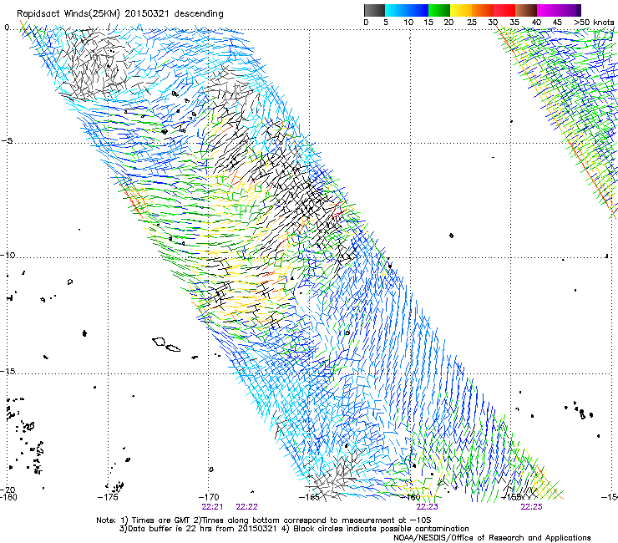
Task: Click the legend '40' knots tick label
Action: tap(536, 23)
